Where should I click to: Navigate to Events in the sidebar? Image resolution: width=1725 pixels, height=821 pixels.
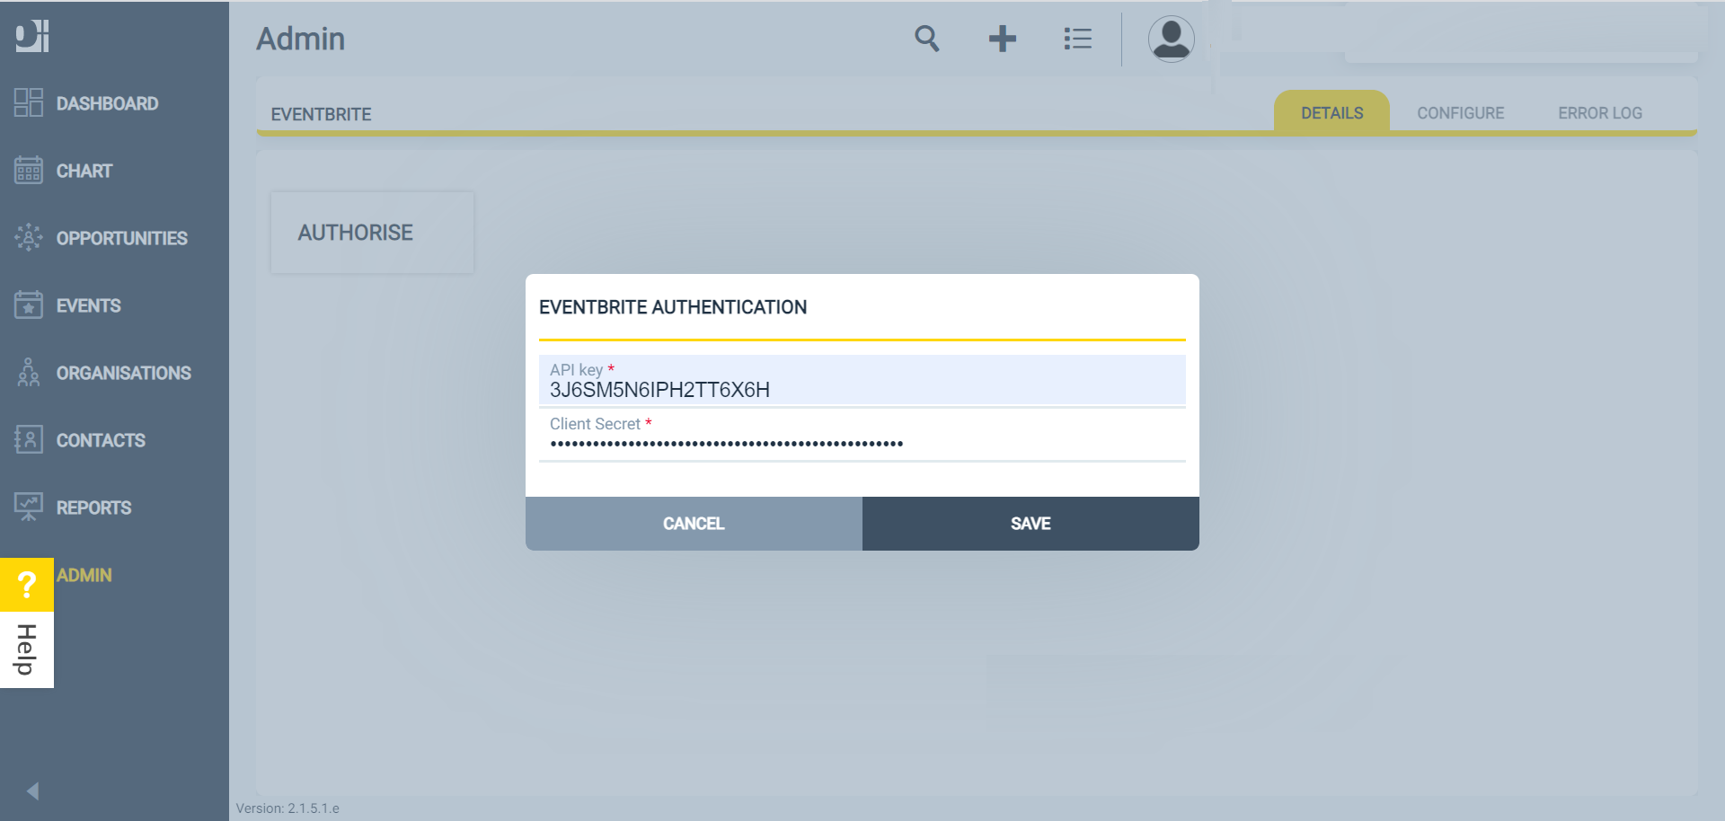[x=88, y=305]
